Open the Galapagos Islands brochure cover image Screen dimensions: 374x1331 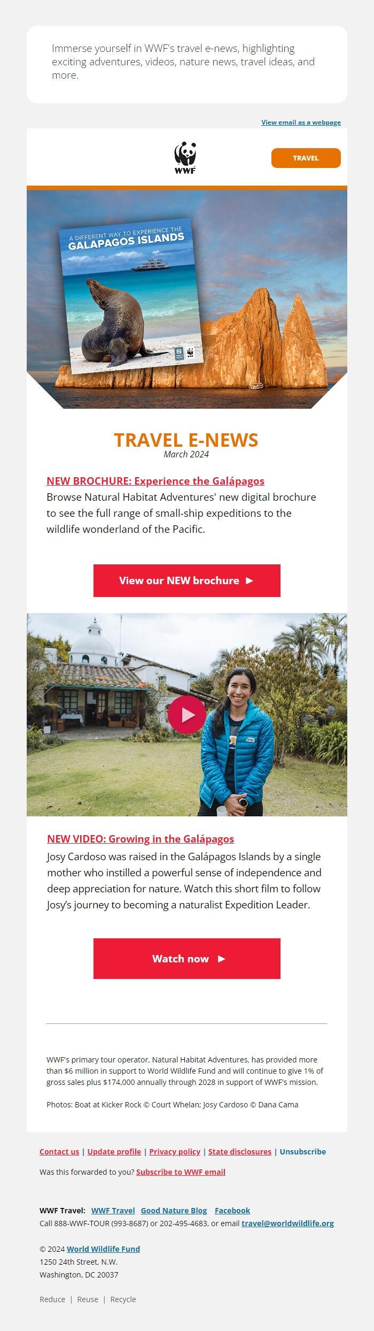pos(131,296)
